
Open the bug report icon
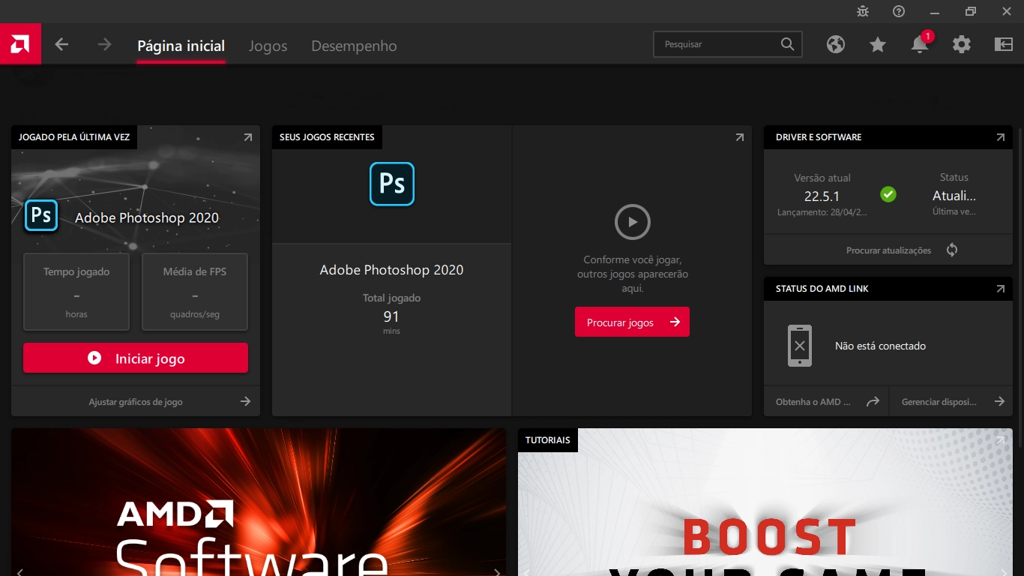point(863,11)
